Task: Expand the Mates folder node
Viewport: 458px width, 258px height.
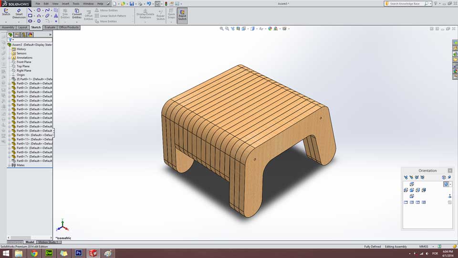Action: click(10, 165)
